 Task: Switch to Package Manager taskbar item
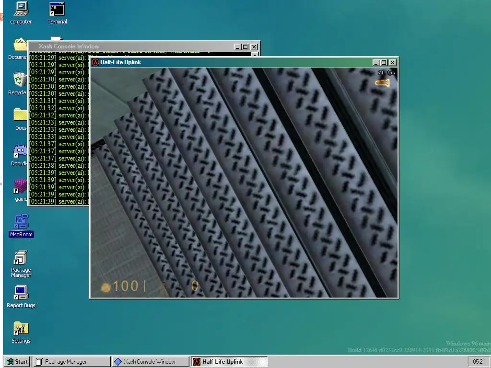click(72, 361)
